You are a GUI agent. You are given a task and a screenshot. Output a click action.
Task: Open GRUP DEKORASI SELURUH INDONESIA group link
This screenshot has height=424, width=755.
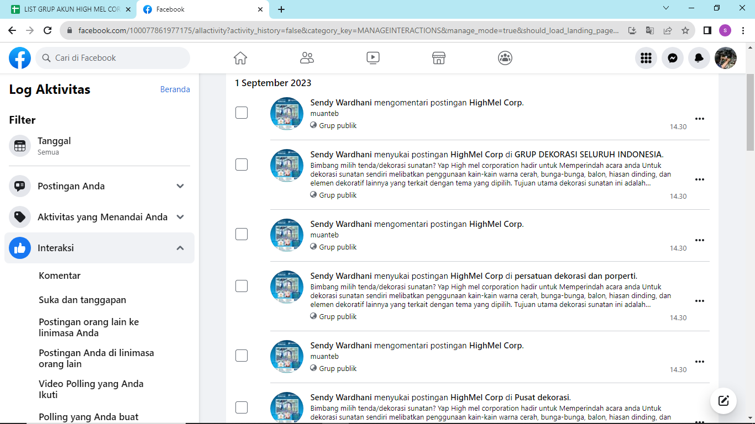[x=588, y=154]
